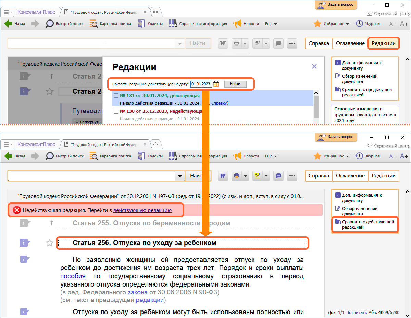Screen dimensions: 411x318
Task: Increase font size A+ in top window
Action: tap(404, 24)
